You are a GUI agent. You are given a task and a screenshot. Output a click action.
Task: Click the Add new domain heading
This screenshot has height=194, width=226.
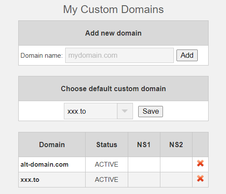pos(113,33)
